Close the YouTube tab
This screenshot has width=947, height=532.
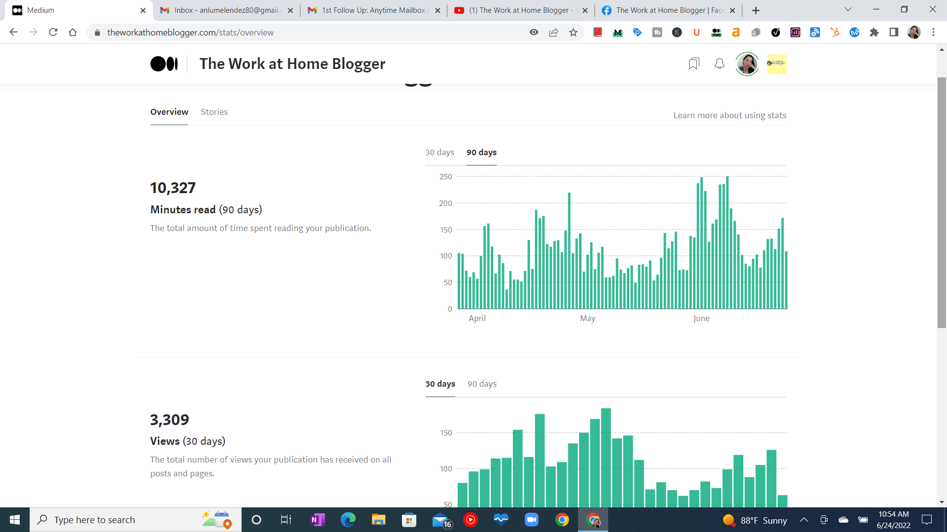(585, 10)
